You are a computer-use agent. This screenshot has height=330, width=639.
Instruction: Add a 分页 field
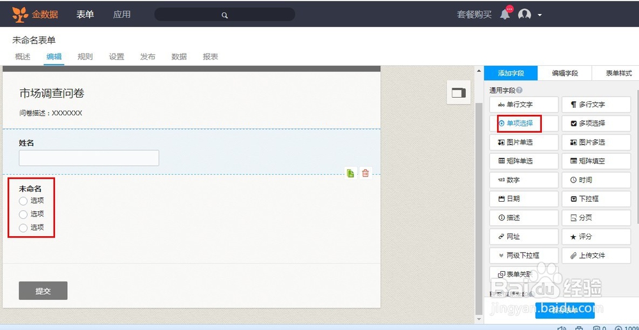tap(596, 218)
